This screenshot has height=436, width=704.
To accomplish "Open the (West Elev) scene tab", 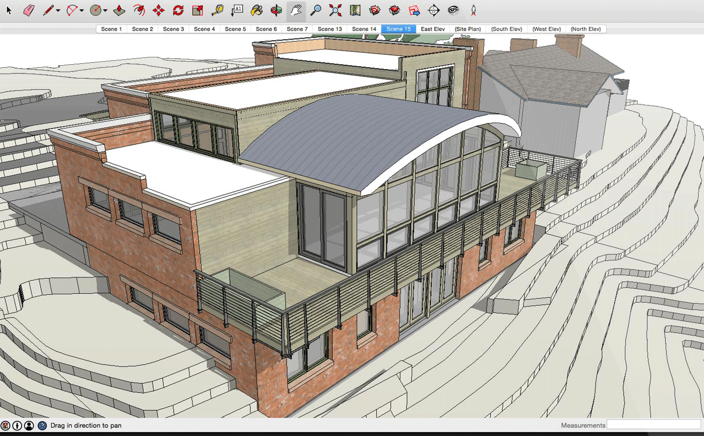I will pos(547,29).
